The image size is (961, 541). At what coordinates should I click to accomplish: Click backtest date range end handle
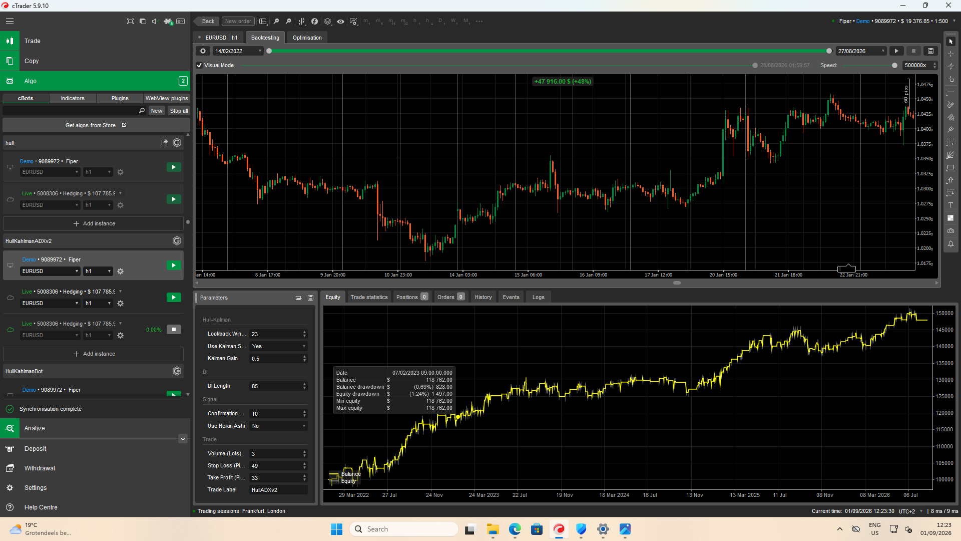click(829, 51)
